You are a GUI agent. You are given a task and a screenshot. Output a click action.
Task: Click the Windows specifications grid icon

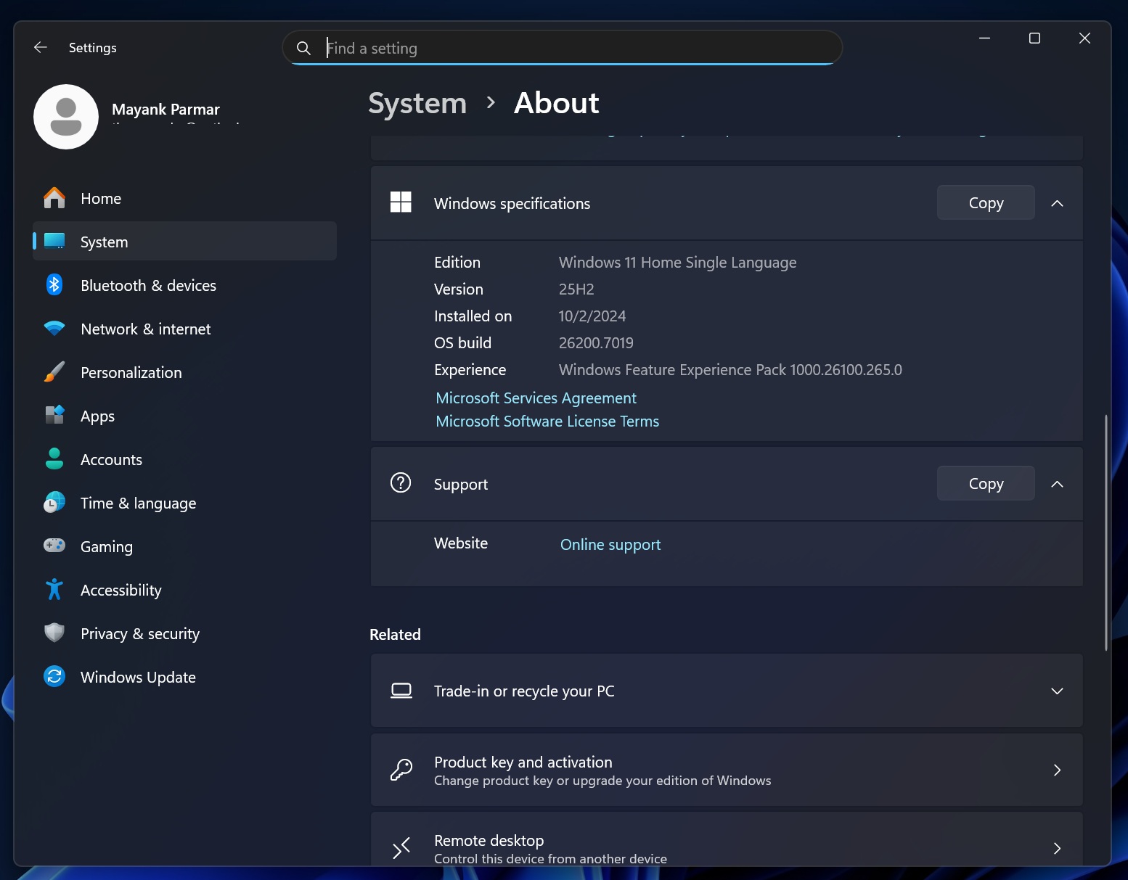(x=401, y=202)
